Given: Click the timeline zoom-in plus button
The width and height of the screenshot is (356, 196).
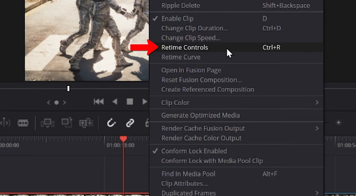Looking at the screenshot, I should tap(339, 122).
